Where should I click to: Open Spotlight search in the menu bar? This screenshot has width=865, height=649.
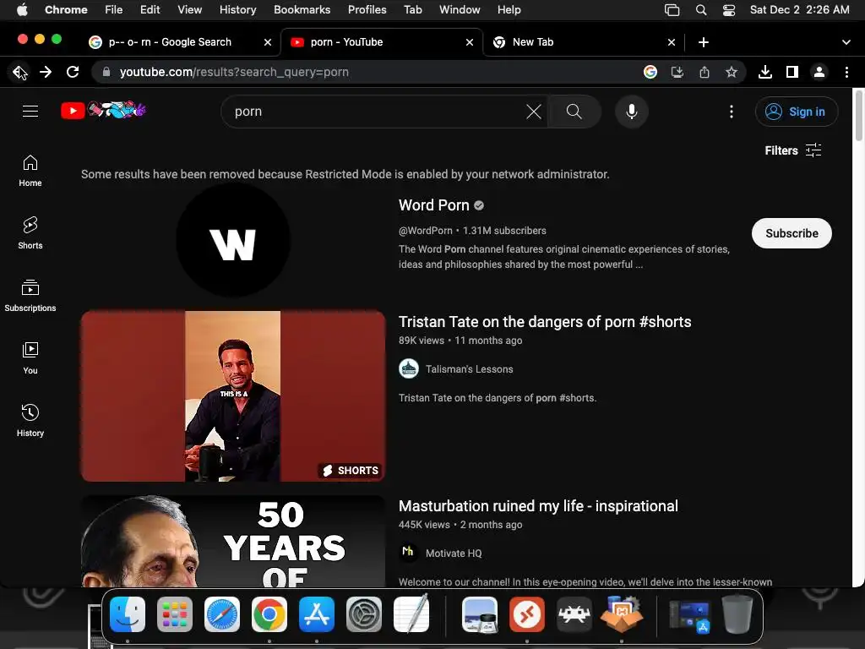click(700, 9)
